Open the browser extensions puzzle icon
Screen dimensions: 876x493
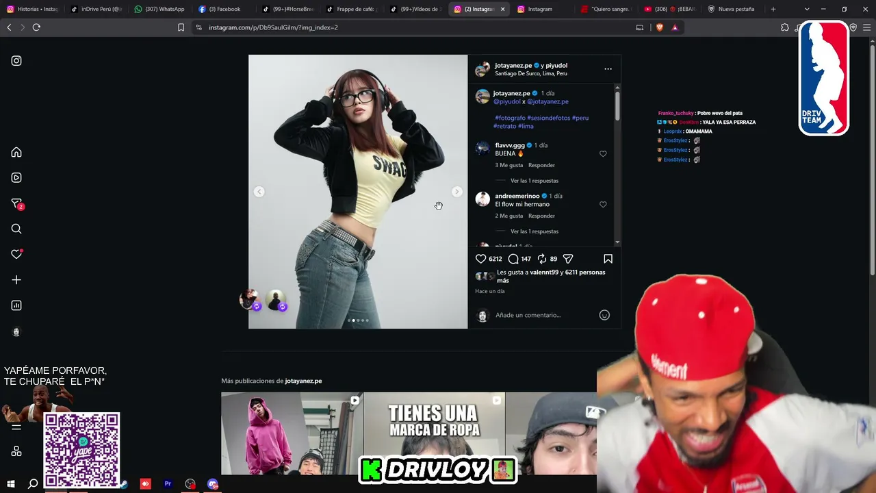pos(784,27)
